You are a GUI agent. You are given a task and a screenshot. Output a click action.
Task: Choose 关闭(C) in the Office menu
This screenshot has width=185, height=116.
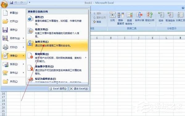[14, 81]
